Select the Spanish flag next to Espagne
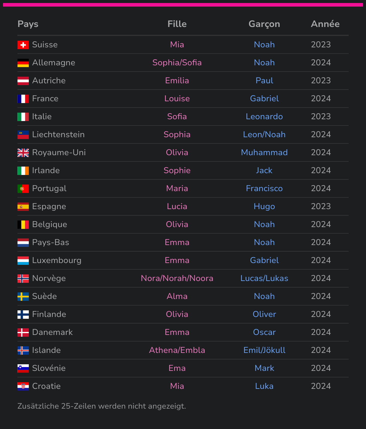The height and width of the screenshot is (429, 366). click(23, 207)
